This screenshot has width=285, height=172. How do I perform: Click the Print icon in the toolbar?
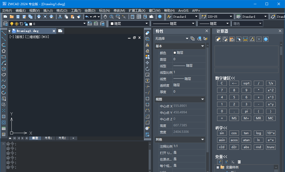click(39, 17)
